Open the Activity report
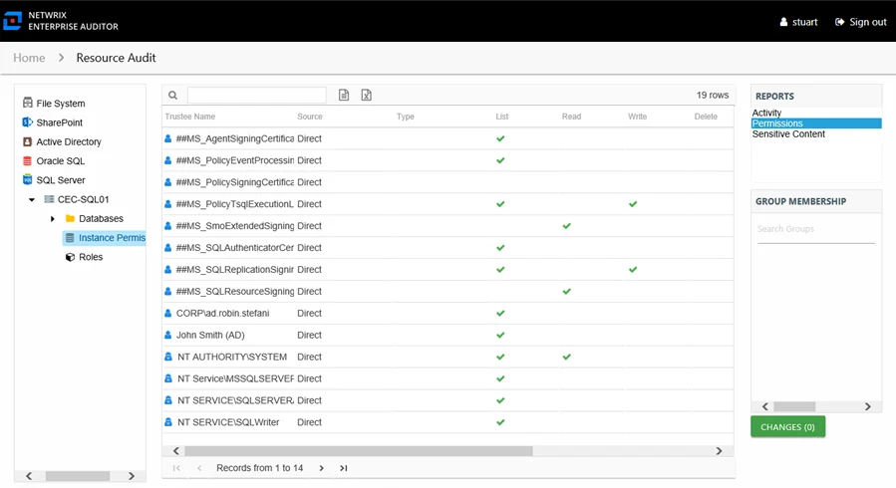The width and height of the screenshot is (896, 488). [766, 113]
